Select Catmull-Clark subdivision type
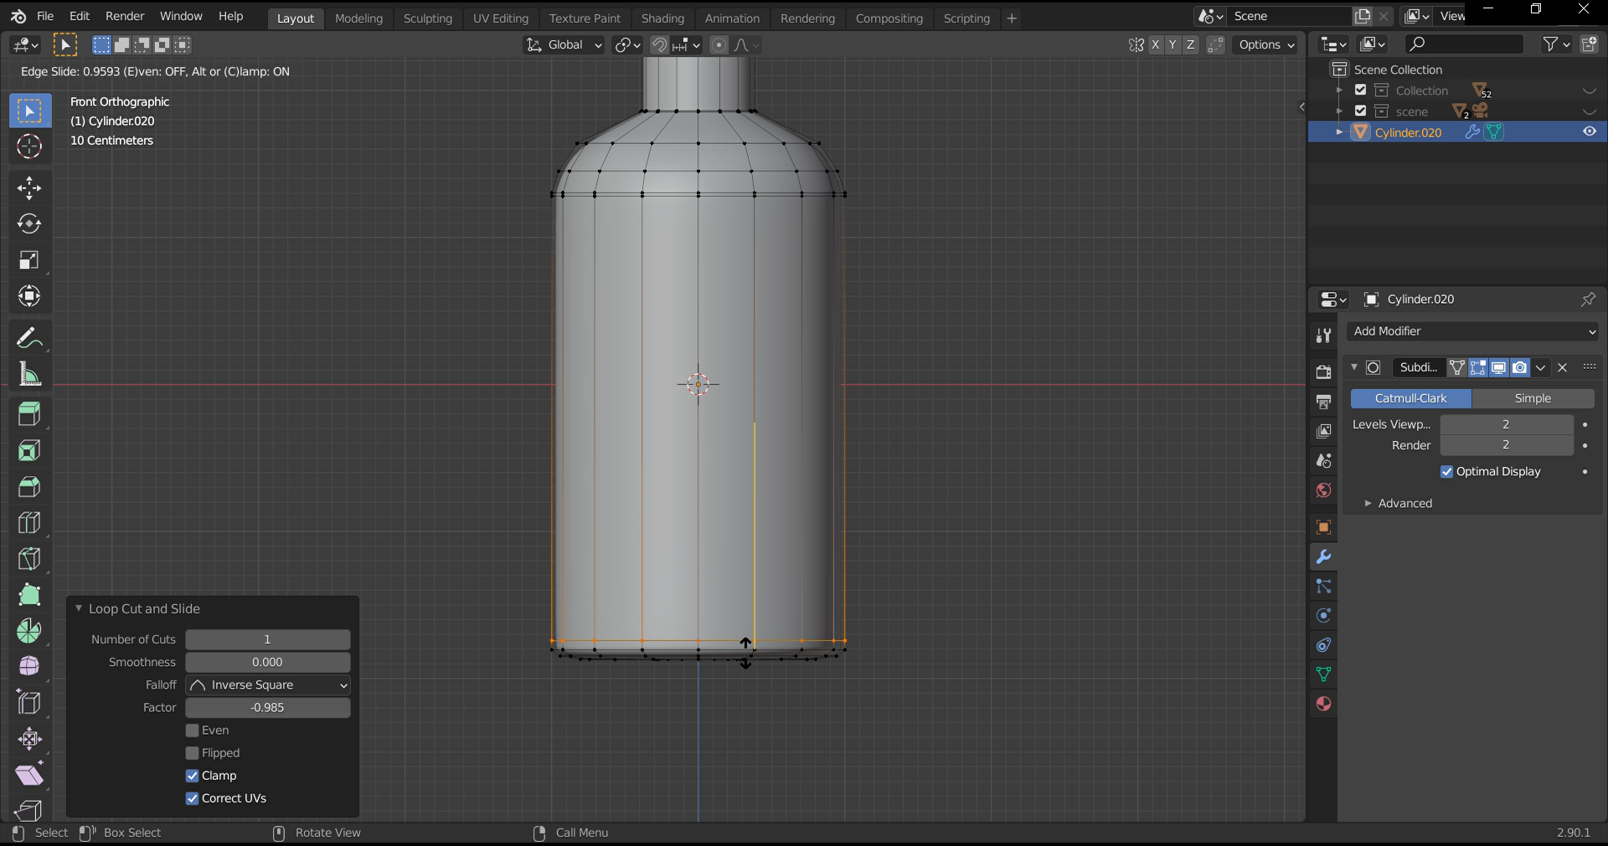Screen dimensions: 1608x846 tap(1410, 398)
